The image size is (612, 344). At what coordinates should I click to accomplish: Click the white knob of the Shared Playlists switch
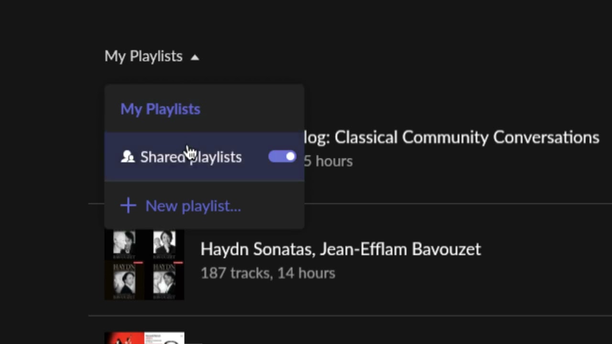290,157
